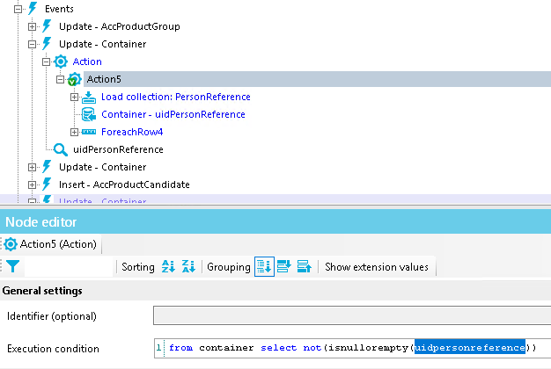Toggle the third grouping mode button

tap(304, 267)
